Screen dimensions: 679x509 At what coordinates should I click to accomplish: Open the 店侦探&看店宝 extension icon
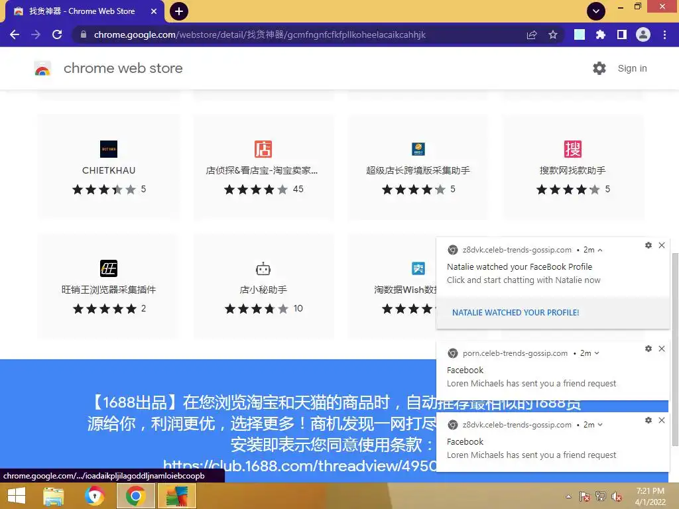263,149
